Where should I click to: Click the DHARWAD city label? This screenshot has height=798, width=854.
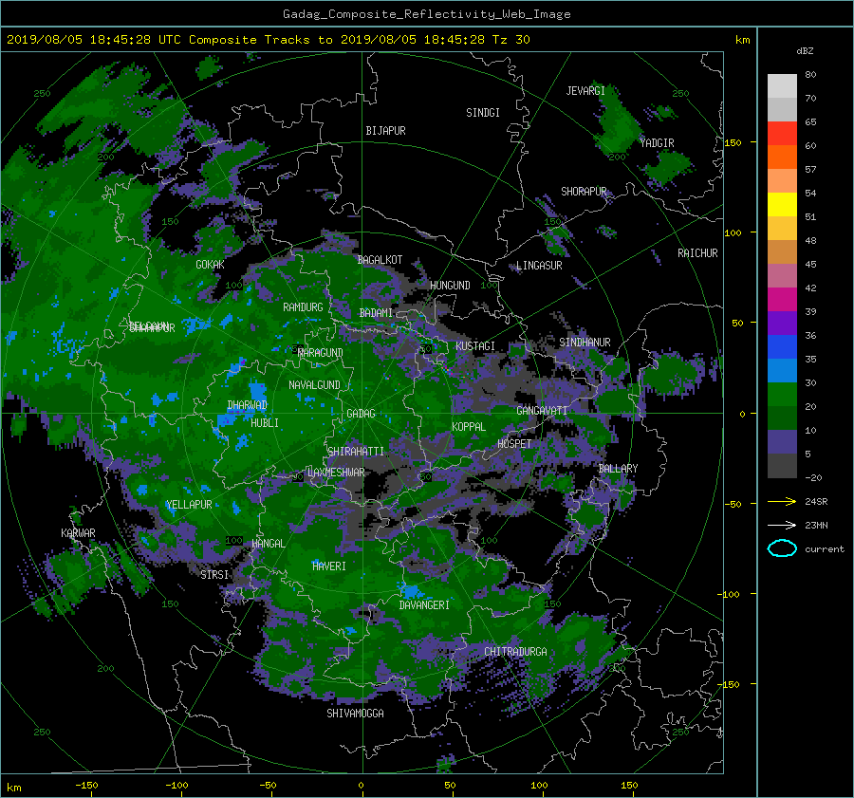247,405
